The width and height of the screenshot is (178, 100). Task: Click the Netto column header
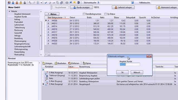click(x=102, y=17)
